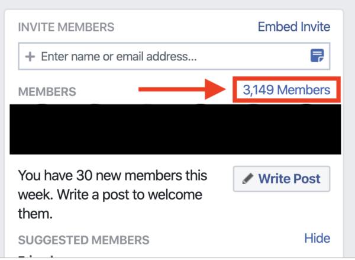Click the partially visible text below Suggested Members
Image resolution: width=355 pixels, height=260 pixels.
36,256
